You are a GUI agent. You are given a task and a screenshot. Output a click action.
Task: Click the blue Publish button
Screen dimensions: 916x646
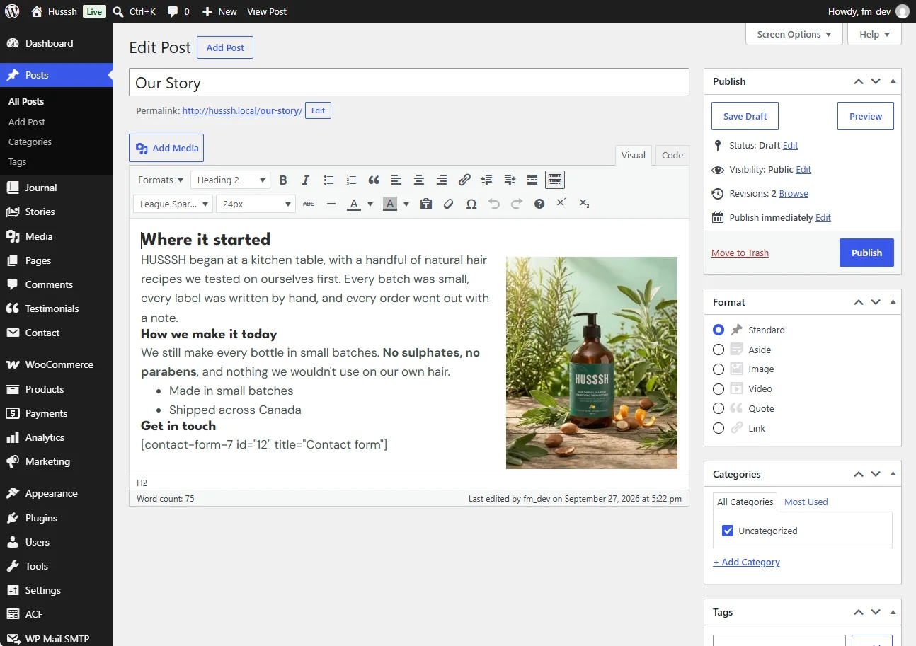coord(866,253)
